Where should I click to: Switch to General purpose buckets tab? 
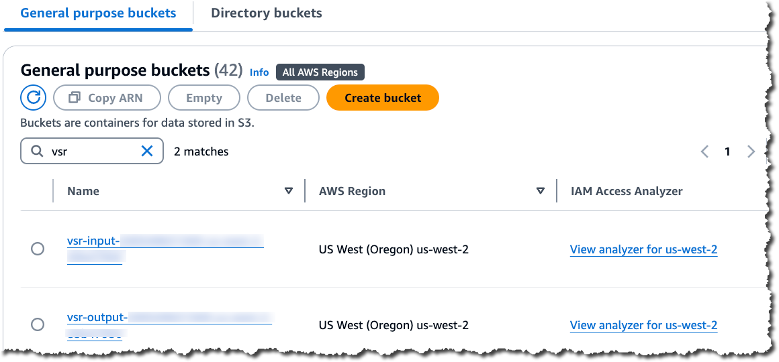(98, 13)
